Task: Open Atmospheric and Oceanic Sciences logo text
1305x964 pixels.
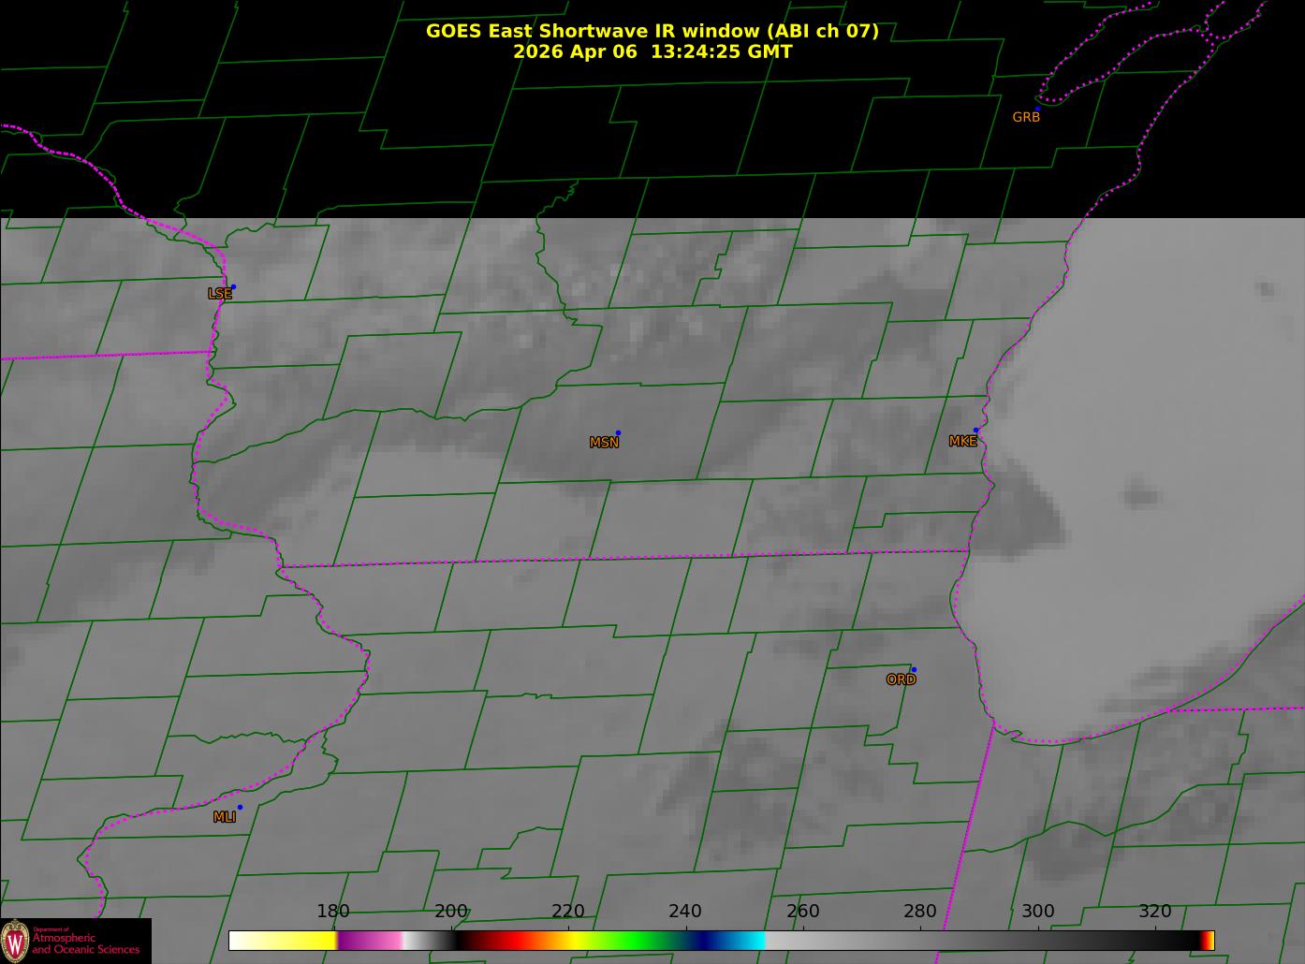Action: point(86,943)
